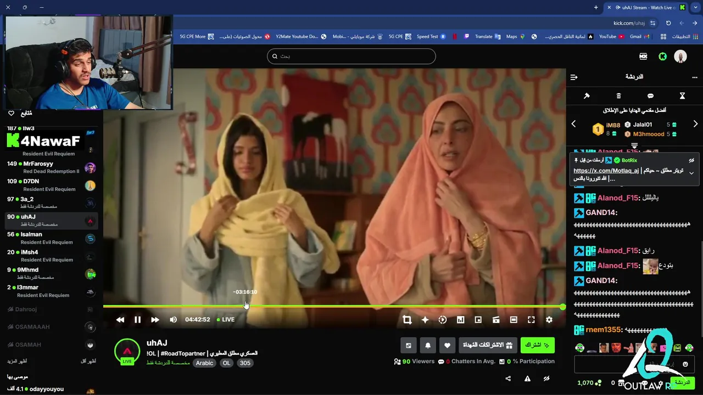Report stream with warning triangle icon
Viewport: 703px width, 395px height.
point(527,379)
